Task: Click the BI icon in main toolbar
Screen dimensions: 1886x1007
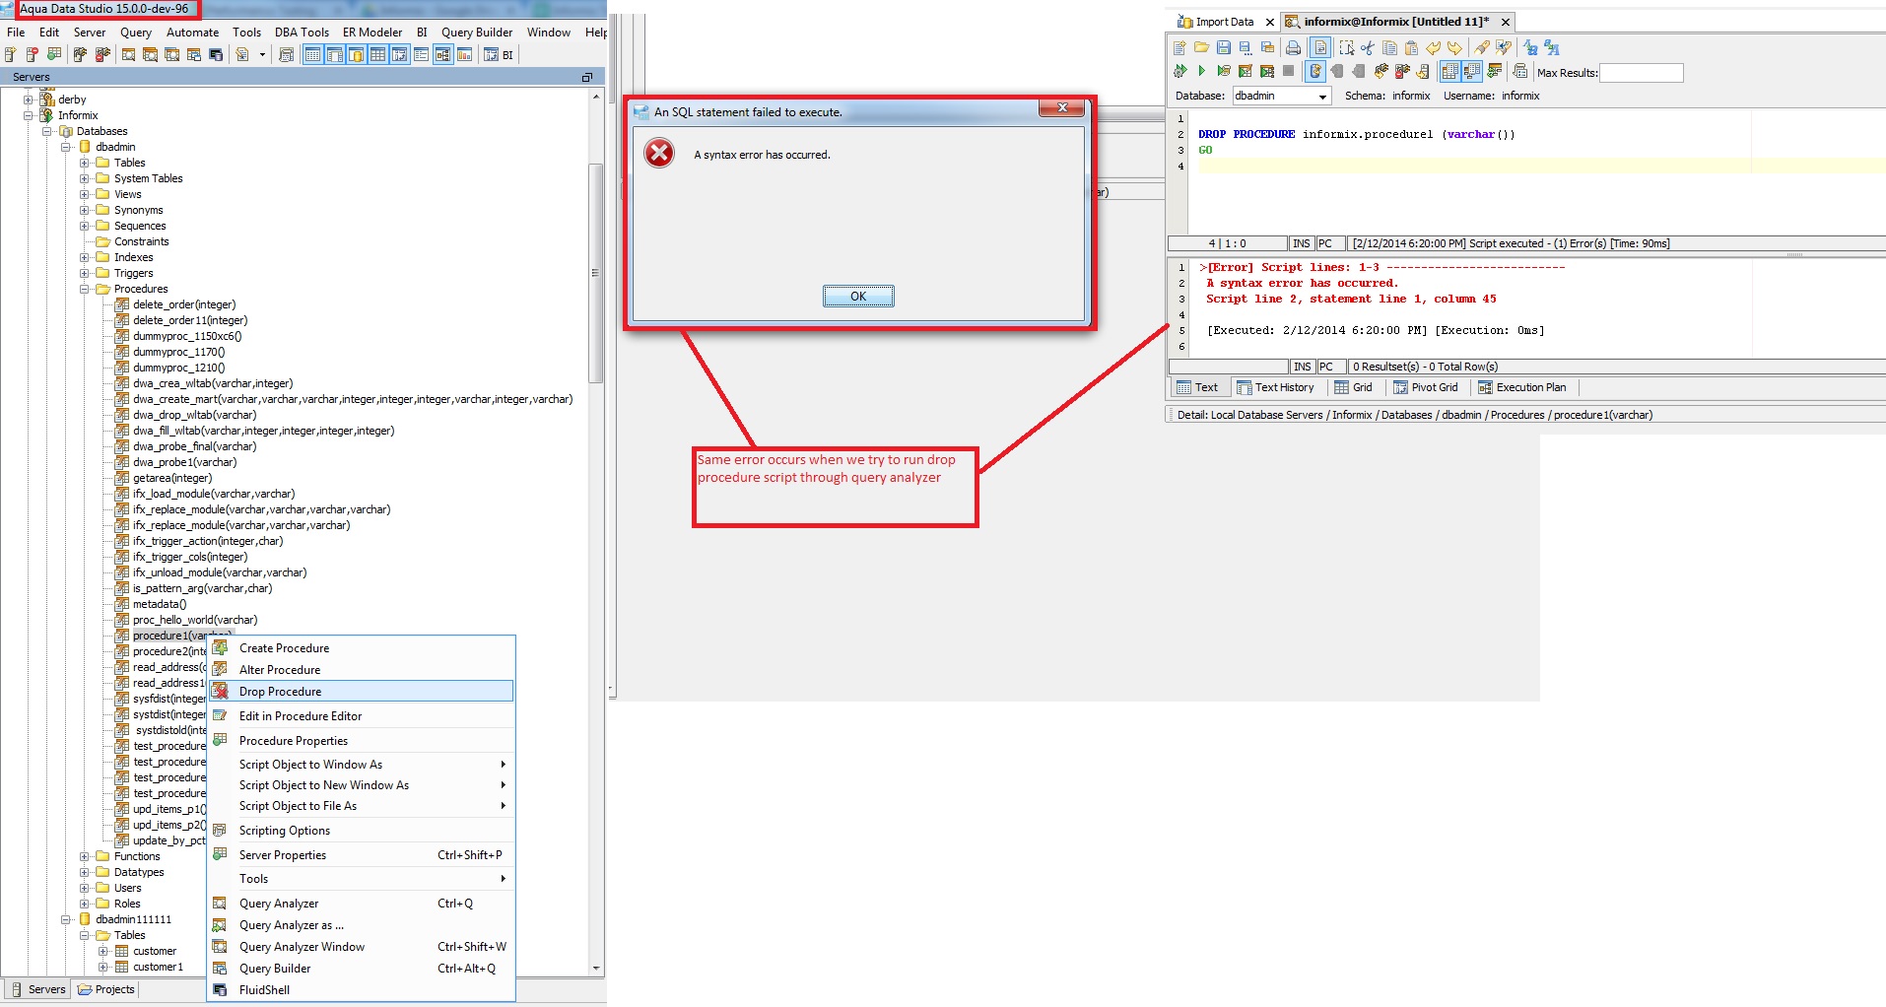Action: coord(499,55)
